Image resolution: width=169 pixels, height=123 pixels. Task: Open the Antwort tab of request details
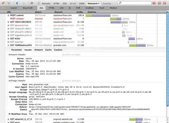pyautogui.click(x=38, y=50)
